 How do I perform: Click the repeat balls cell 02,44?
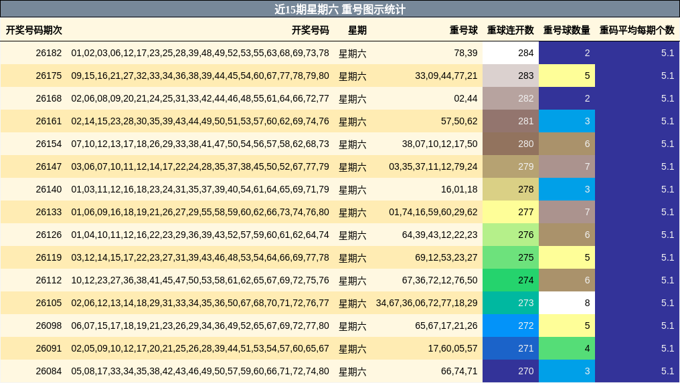point(465,98)
